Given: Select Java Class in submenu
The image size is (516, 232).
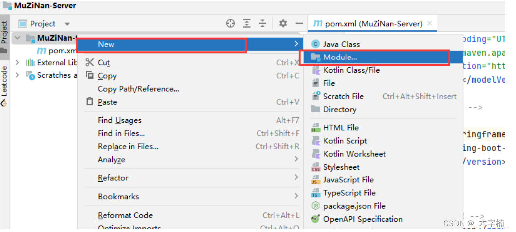Looking at the screenshot, I should pos(341,44).
